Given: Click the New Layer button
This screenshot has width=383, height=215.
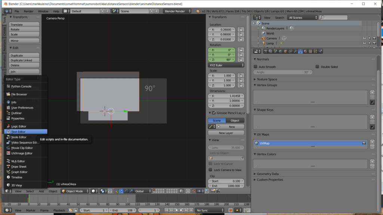Looking at the screenshot, I should [226, 133].
